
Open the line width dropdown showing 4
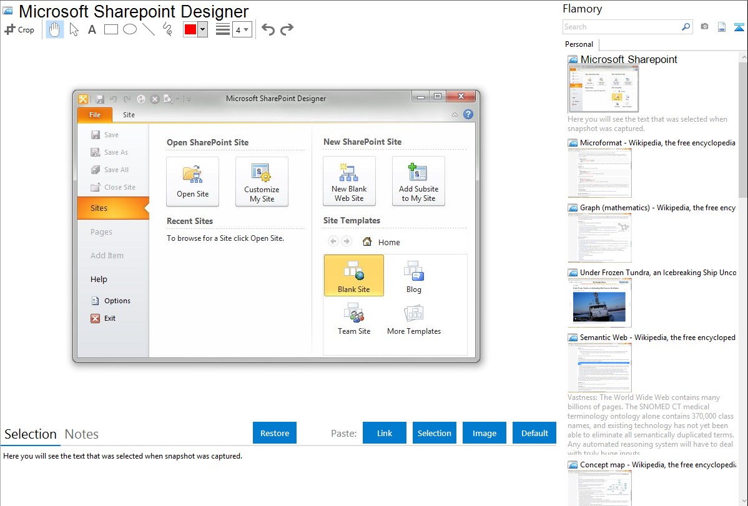tap(242, 29)
